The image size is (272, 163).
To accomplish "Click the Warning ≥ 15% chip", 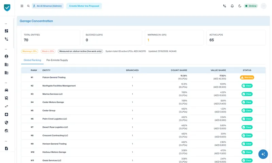I will point(30,51).
